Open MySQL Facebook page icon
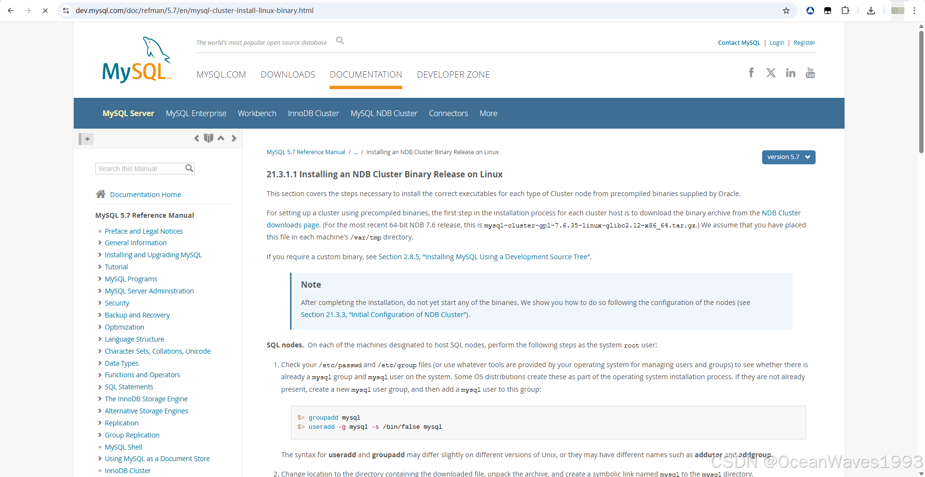Image resolution: width=925 pixels, height=477 pixels. click(751, 73)
